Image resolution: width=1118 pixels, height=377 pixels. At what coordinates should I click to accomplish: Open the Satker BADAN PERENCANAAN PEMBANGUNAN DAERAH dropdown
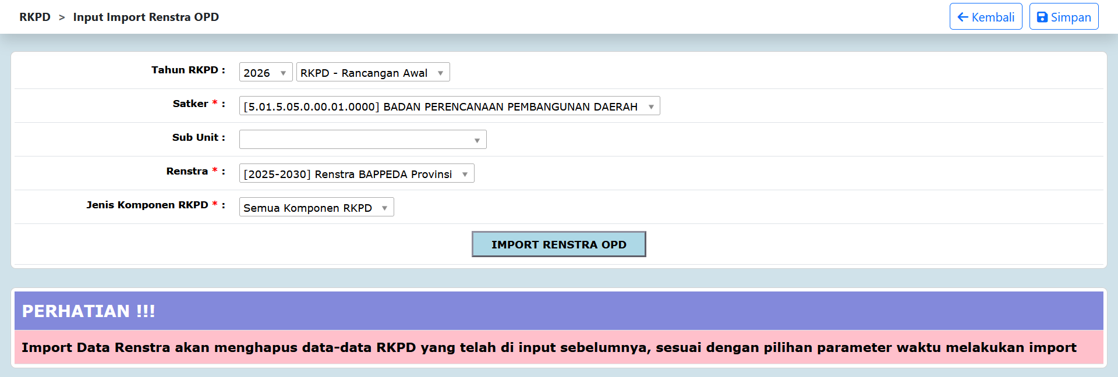pos(450,106)
